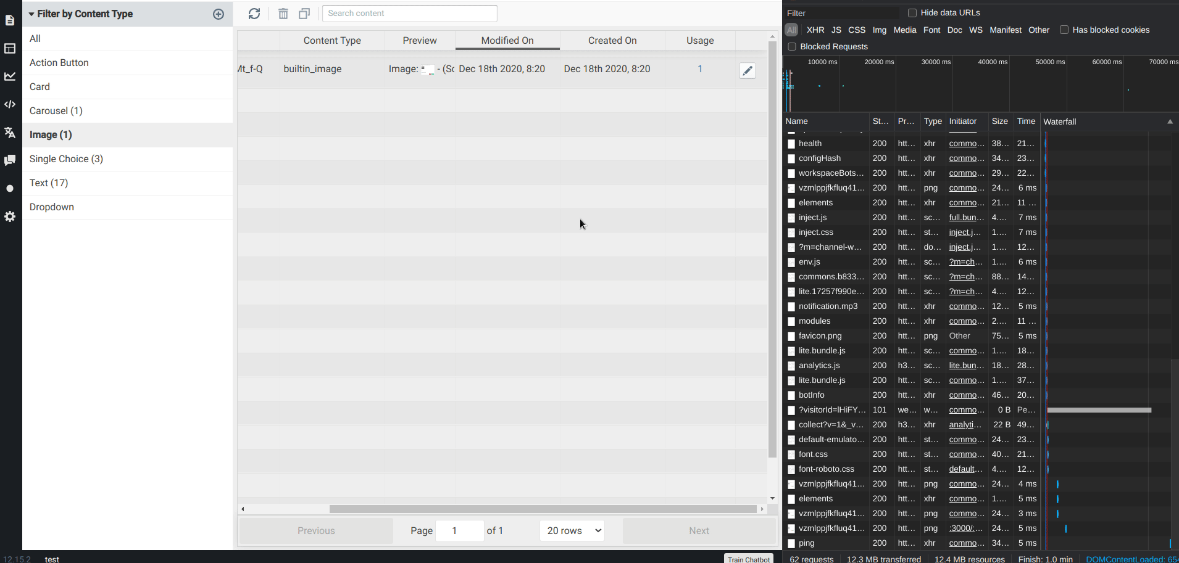Toggle Has blocked cookies checkbox
This screenshot has height=563, width=1179.
coord(1064,30)
